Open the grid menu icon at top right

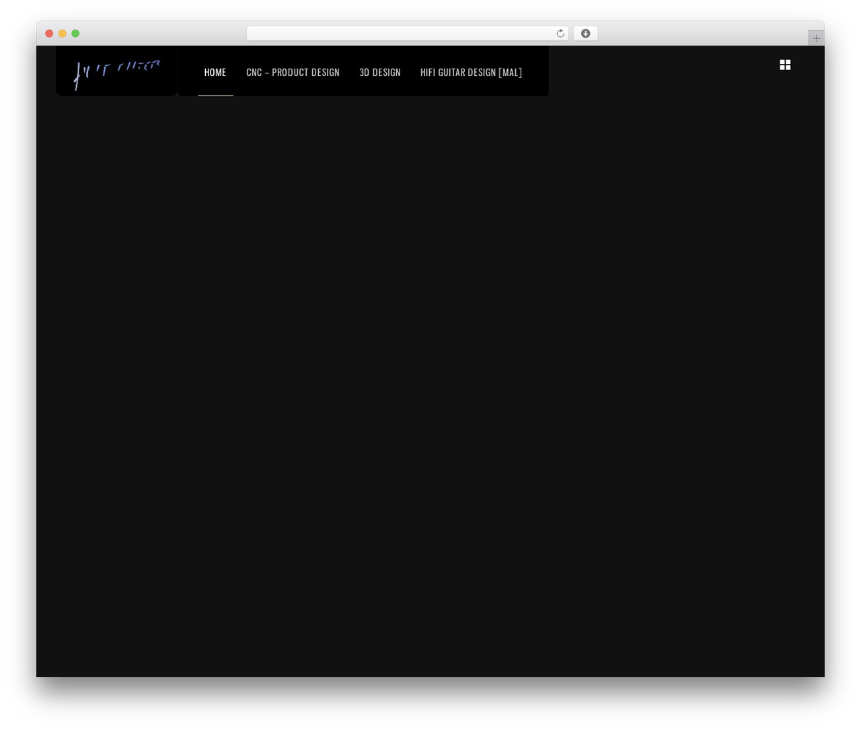[x=785, y=65]
